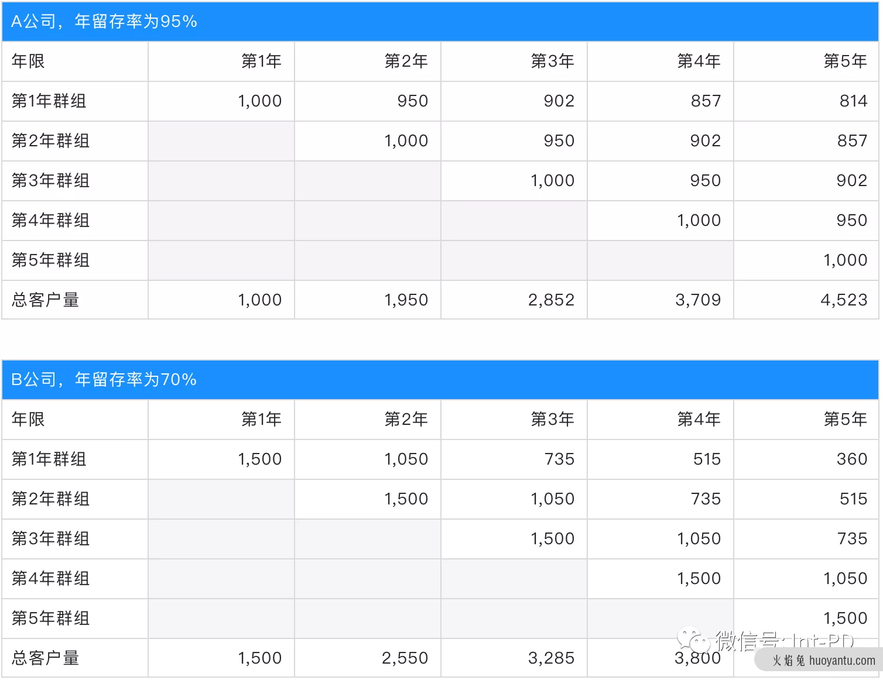
Task: Click '1,500' in B公司 第5年群组 row
Action: [x=845, y=619]
